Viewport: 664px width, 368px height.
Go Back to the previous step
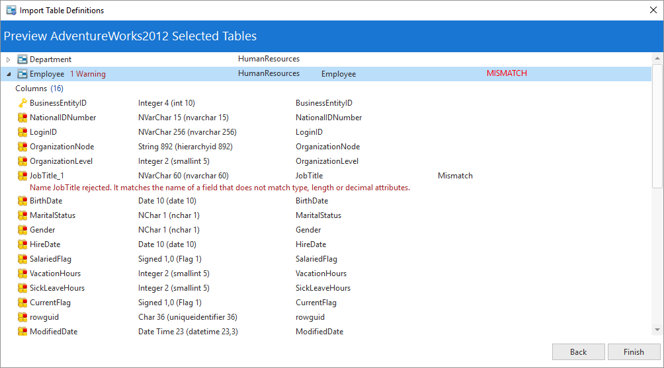[x=579, y=352]
